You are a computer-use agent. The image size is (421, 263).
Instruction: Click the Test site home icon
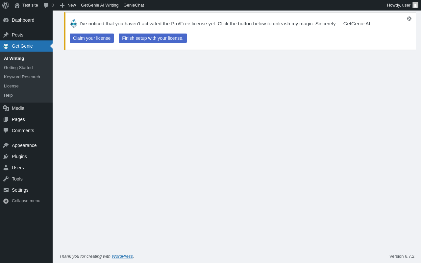17,5
